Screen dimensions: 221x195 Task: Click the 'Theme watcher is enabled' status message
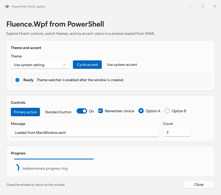[x=80, y=80]
